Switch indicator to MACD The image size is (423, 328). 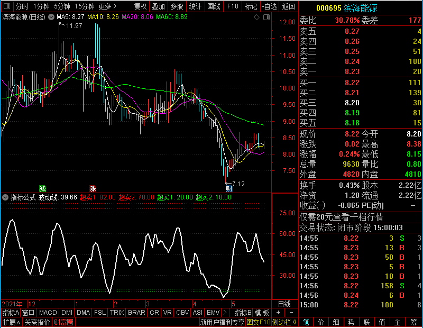coord(48,313)
